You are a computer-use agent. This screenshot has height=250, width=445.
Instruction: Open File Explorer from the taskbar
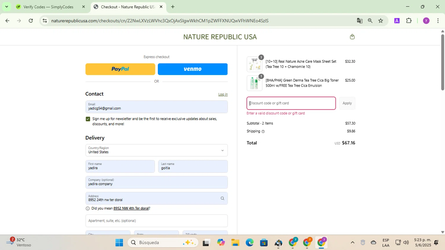(x=235, y=243)
